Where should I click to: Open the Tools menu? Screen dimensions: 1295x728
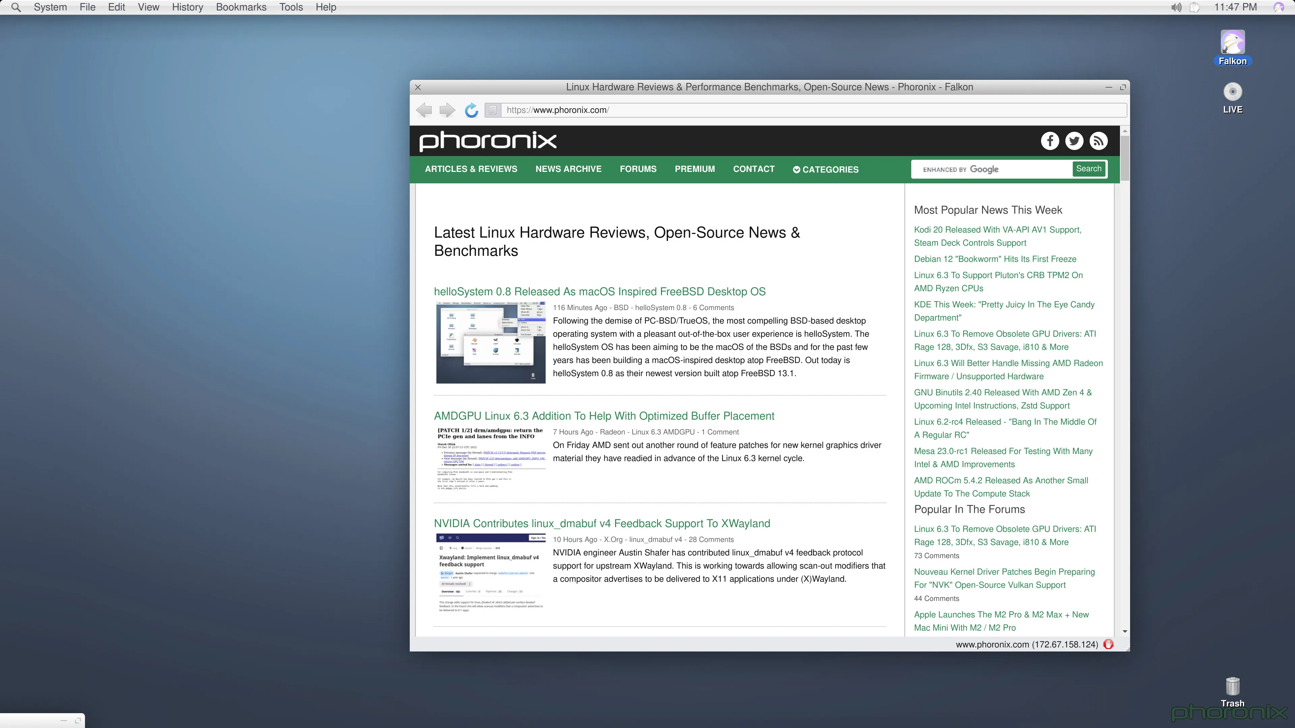click(x=291, y=7)
